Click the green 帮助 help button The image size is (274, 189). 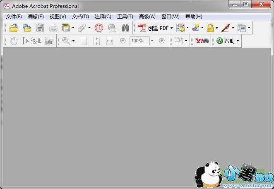click(226, 41)
